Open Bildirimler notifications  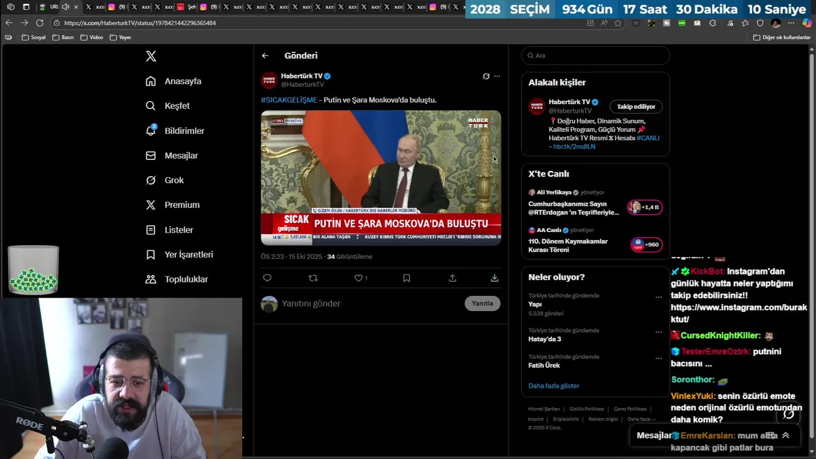tap(175, 131)
